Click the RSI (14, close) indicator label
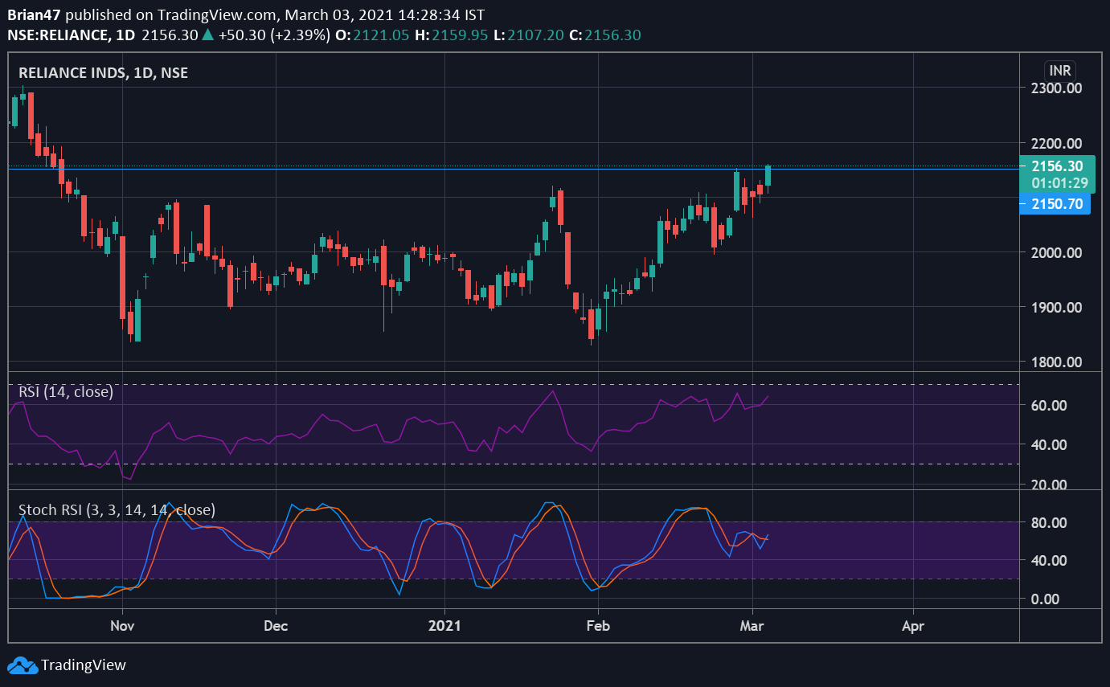This screenshot has height=687, width=1110. point(66,392)
